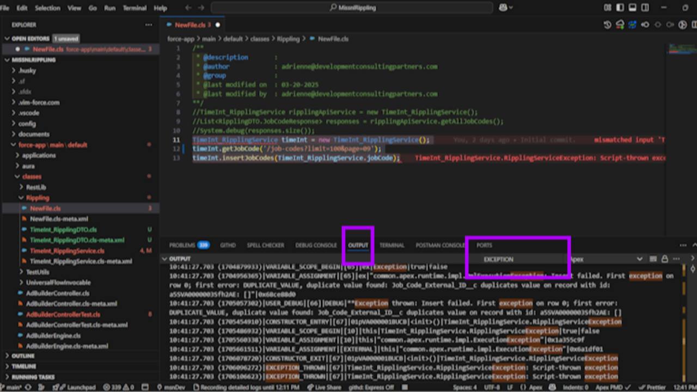This screenshot has height=392, width=697.
Task: Clear output using the list icon
Action: pos(653,259)
